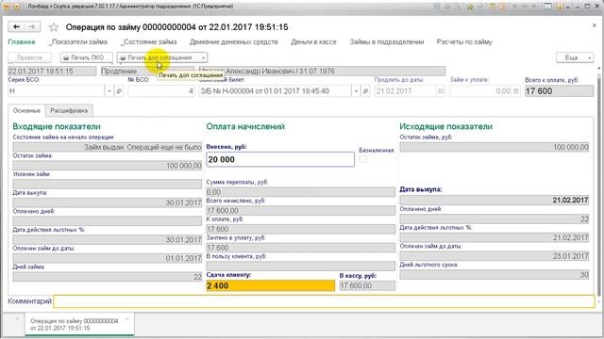Open title bar dropdown arrow next to info
The width and height of the screenshot is (604, 339).
[568, 7]
